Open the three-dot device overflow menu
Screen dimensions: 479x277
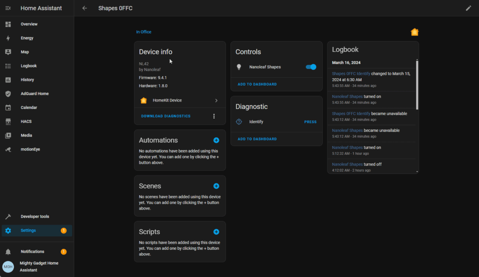tap(214, 116)
